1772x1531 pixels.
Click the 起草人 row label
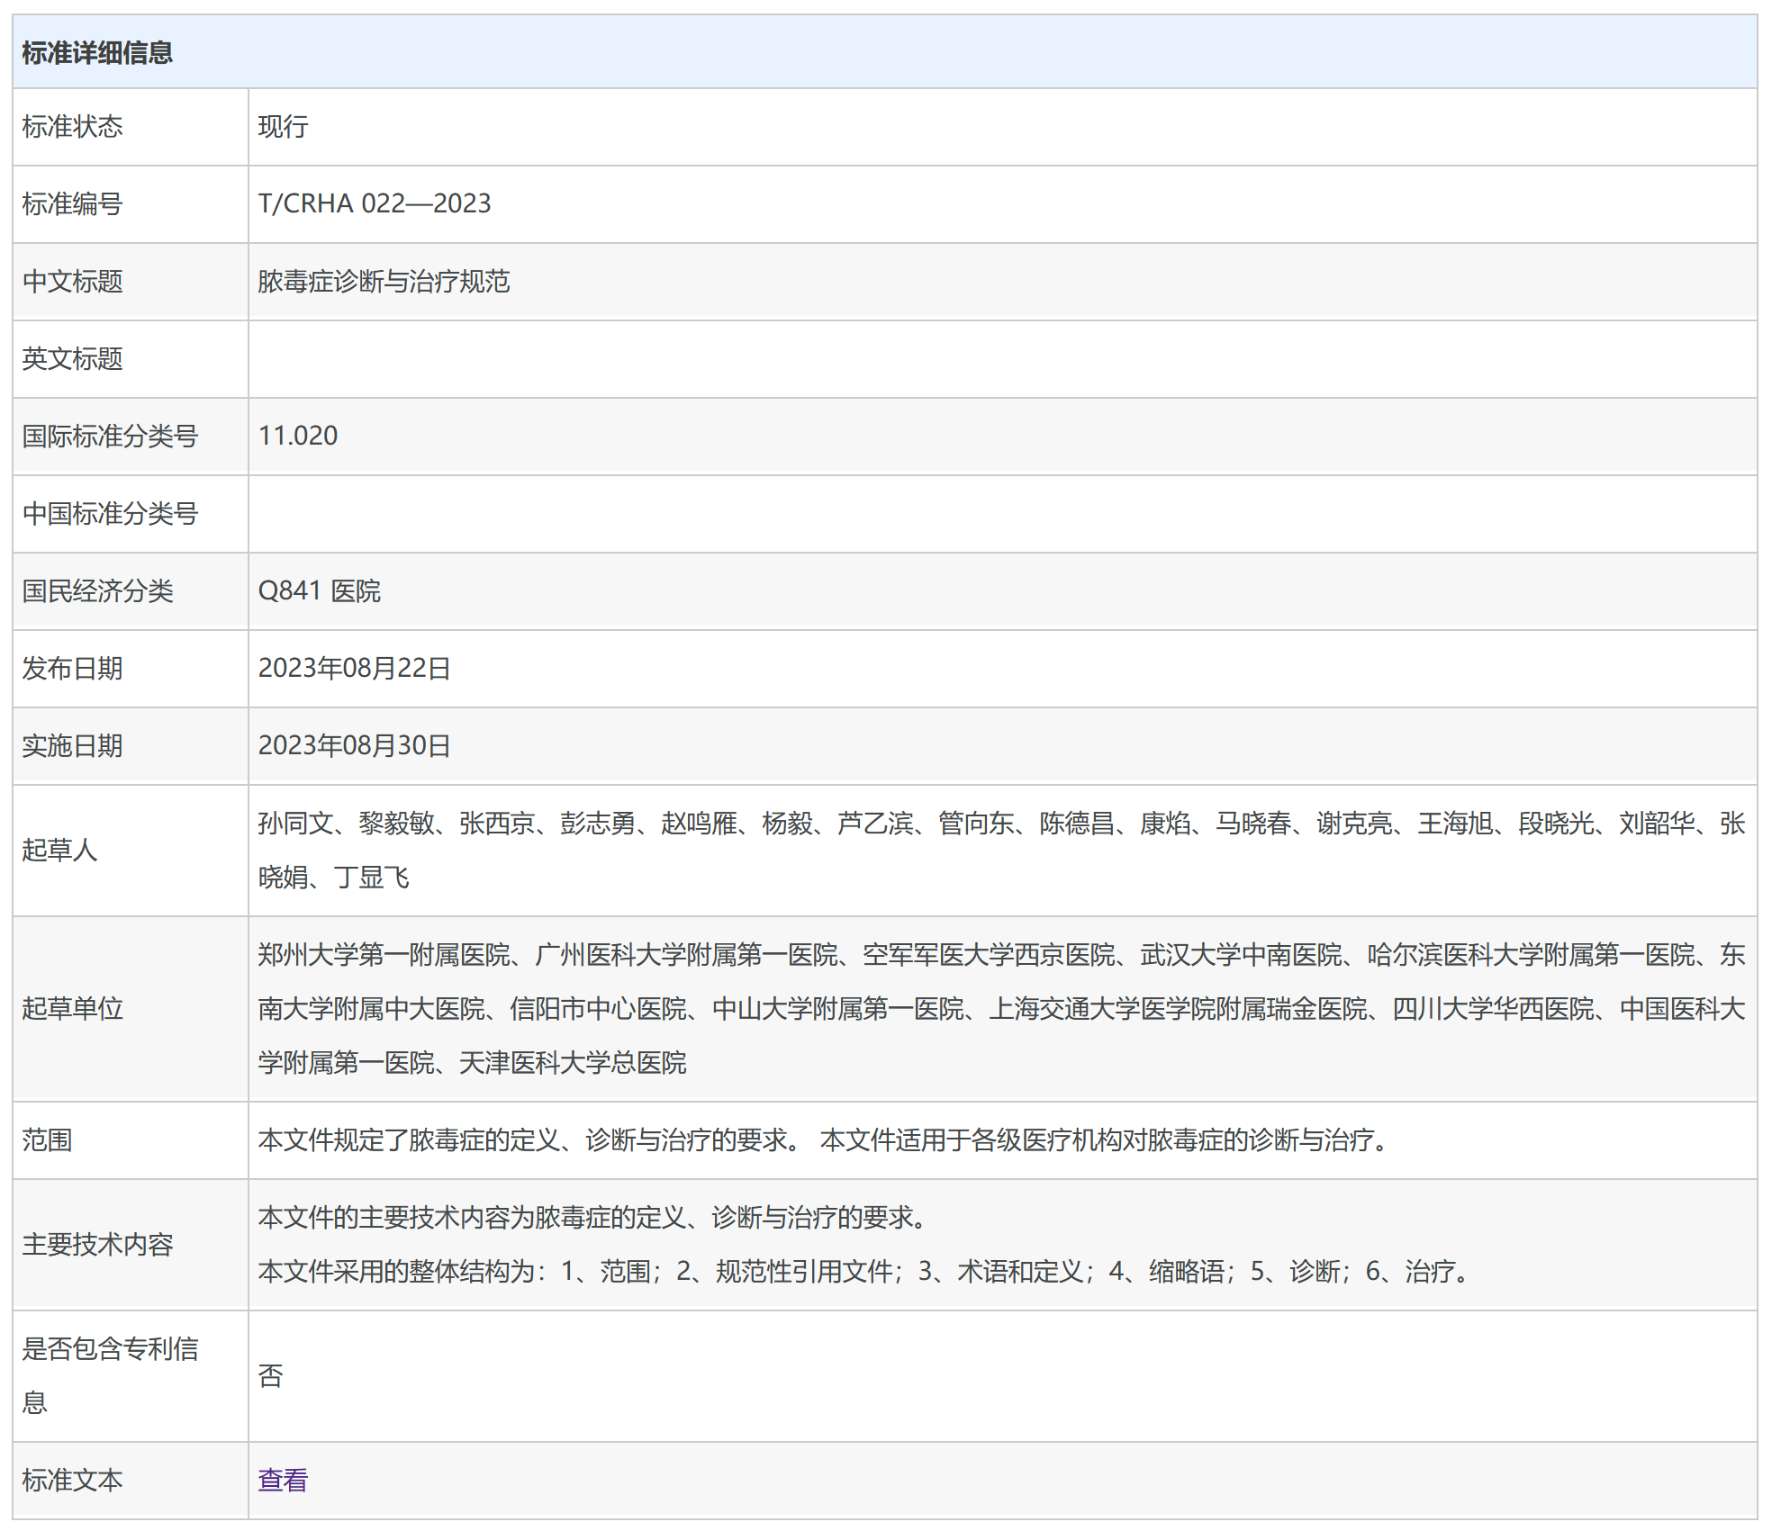tap(59, 851)
